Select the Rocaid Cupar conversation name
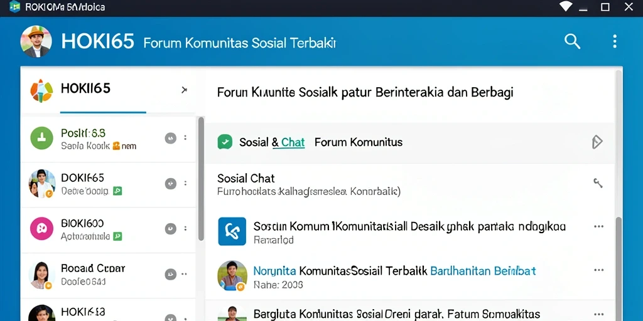643x321 pixels. coord(93,268)
